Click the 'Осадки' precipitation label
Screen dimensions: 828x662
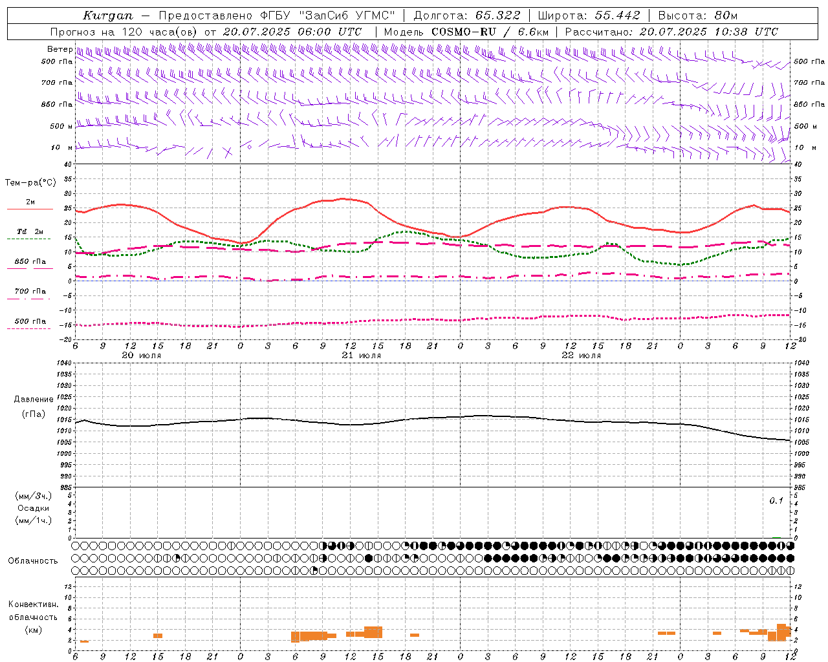point(34,508)
